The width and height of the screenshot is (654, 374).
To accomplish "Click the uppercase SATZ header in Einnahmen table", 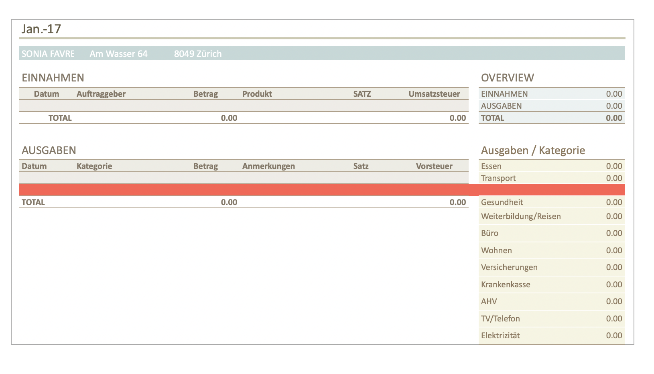I will (x=362, y=94).
